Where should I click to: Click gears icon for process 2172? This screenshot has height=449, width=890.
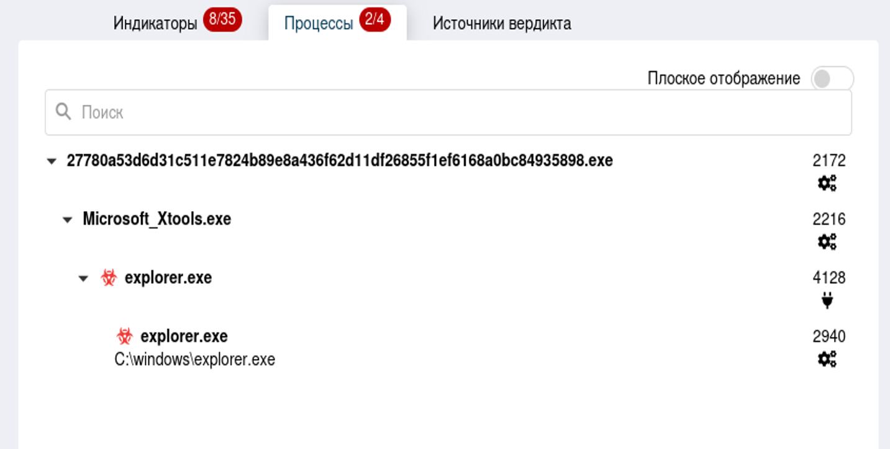point(827,183)
